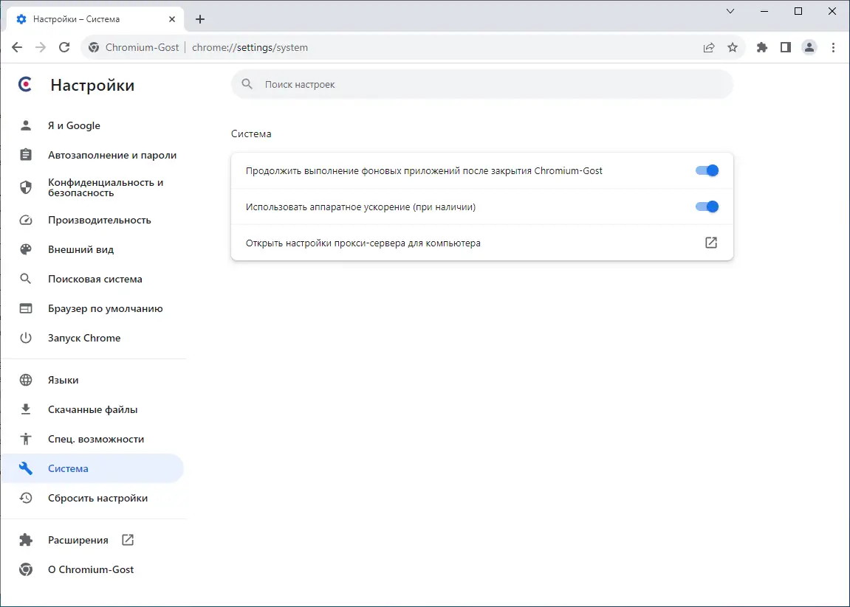Open external proxy settings launch icon

coord(711,243)
